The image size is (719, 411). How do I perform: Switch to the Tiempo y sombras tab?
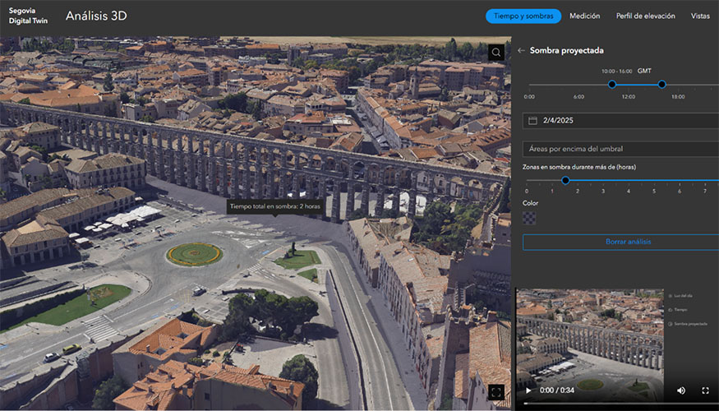(x=523, y=16)
